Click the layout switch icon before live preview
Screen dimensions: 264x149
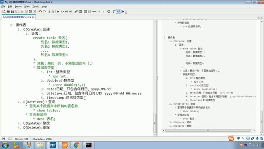114,12
